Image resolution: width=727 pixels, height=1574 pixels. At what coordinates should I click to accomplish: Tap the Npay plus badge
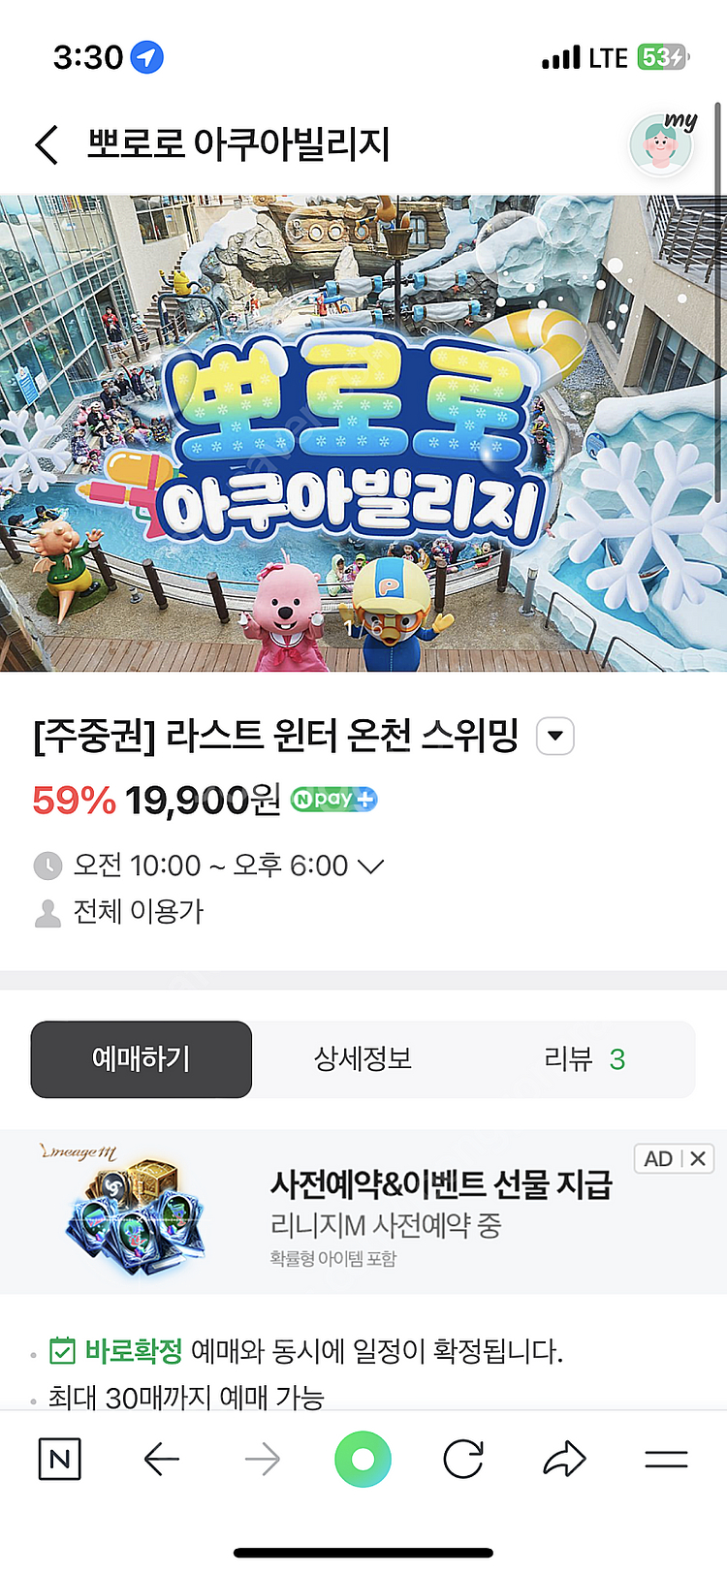click(x=333, y=800)
